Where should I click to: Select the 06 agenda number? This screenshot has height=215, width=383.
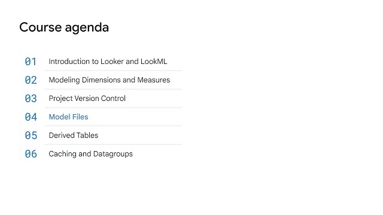(31, 154)
